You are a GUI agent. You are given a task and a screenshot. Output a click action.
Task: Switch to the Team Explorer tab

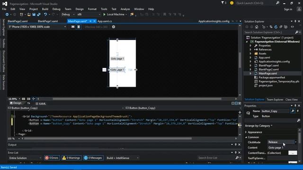click(x=275, y=100)
